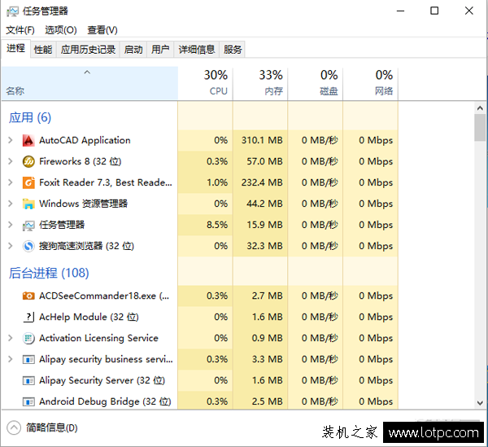Expand the Alipay security business service row

click(11, 359)
